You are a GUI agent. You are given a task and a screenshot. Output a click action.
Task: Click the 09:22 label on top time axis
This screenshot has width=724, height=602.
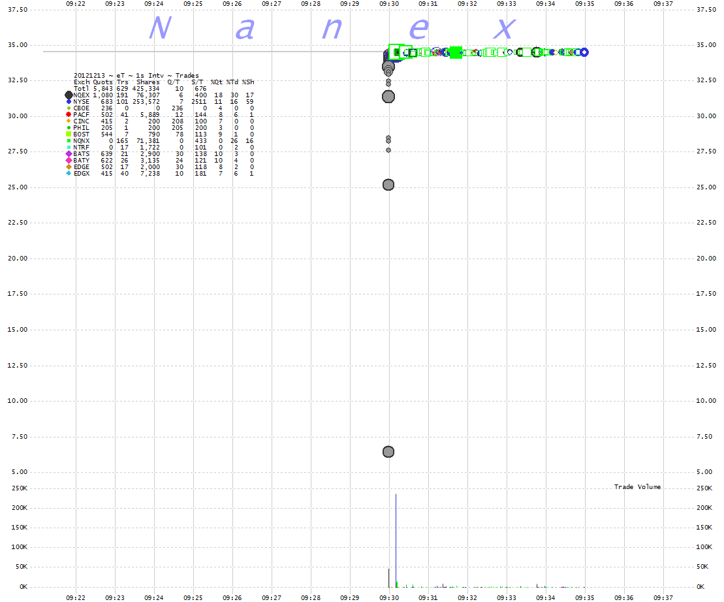[x=75, y=4]
